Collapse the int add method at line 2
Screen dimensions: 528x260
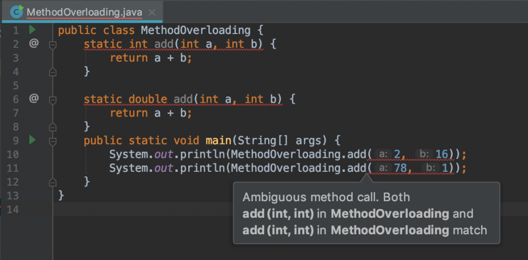[53, 45]
